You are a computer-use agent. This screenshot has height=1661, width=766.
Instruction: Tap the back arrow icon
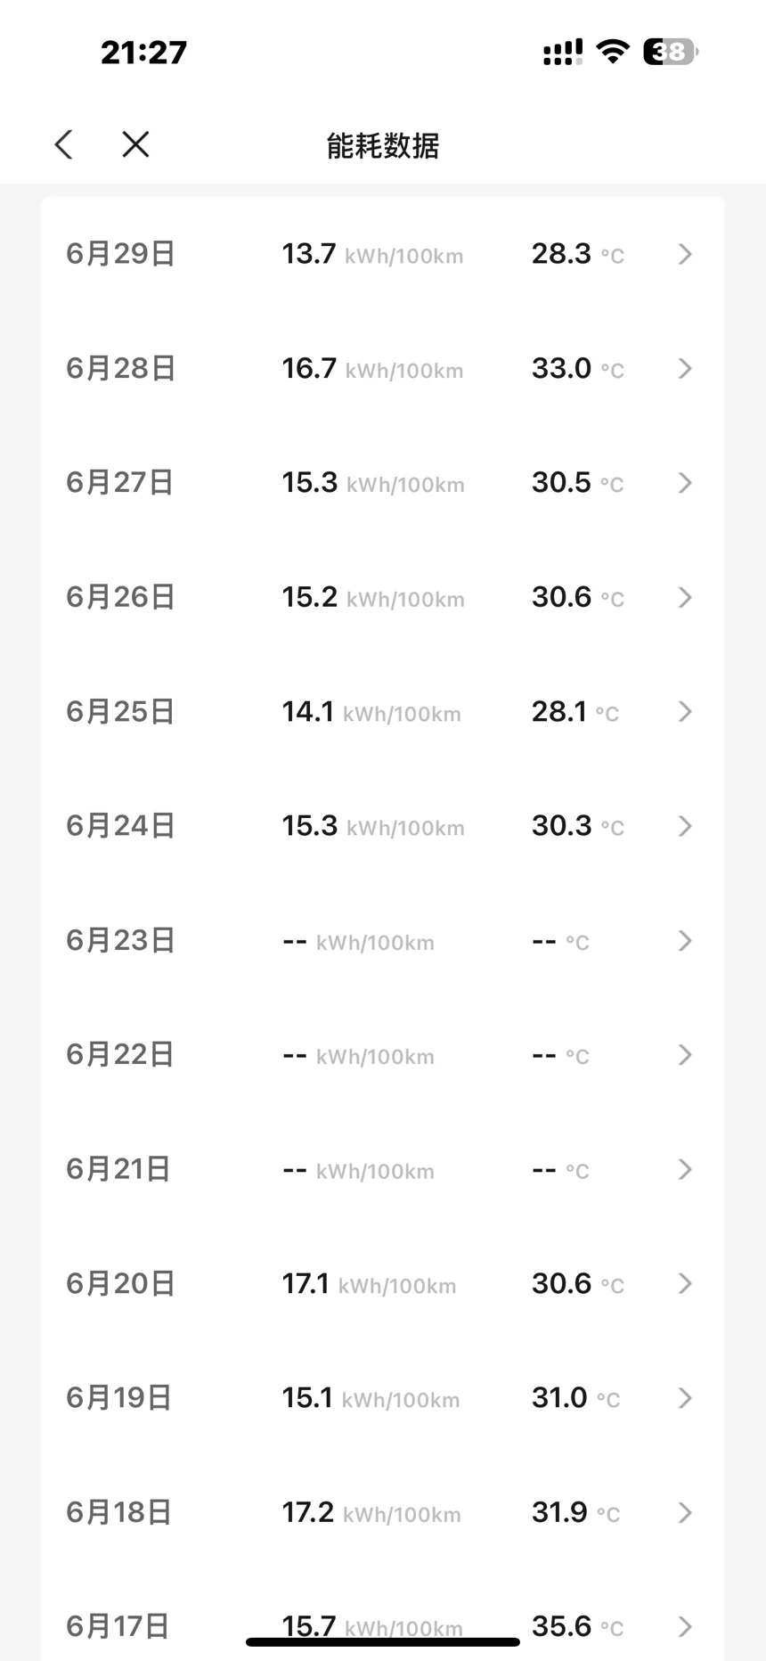(63, 144)
